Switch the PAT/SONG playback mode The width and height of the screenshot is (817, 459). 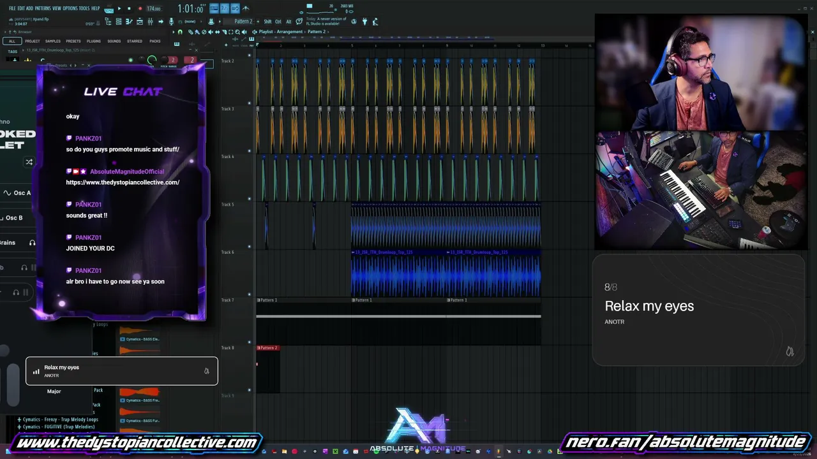point(108,9)
